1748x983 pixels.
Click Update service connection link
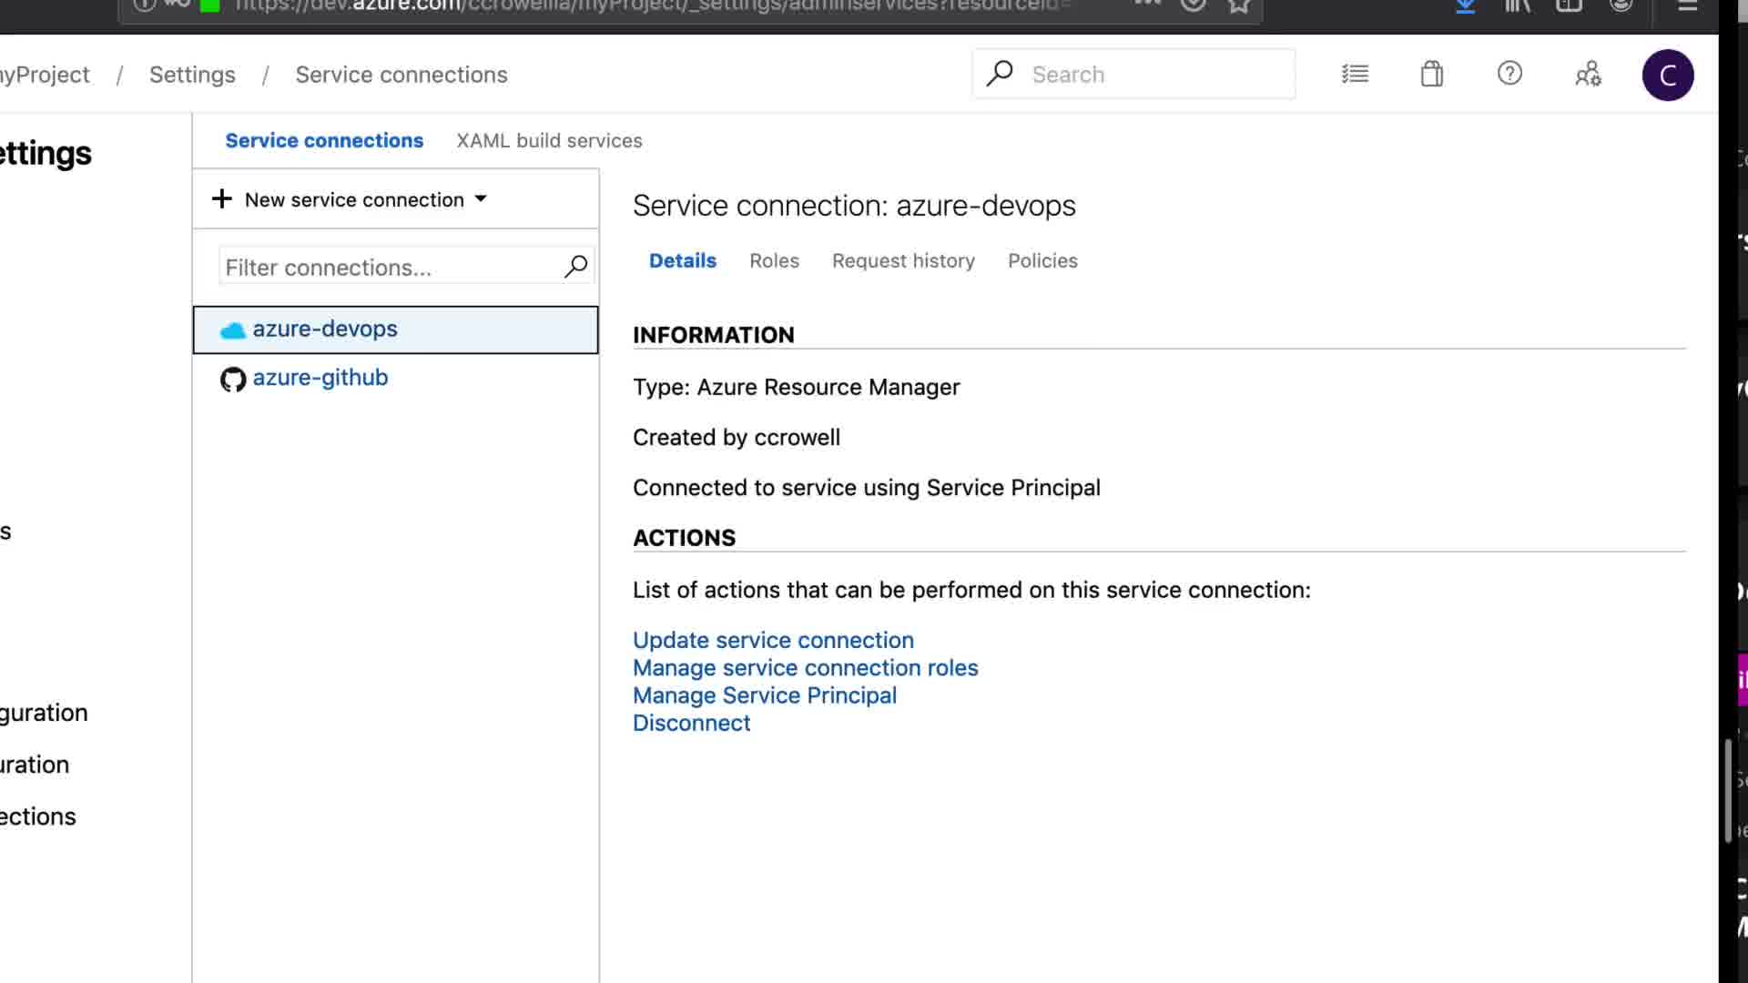click(773, 640)
